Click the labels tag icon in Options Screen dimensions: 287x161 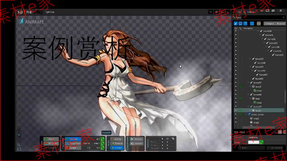[x=173, y=139]
